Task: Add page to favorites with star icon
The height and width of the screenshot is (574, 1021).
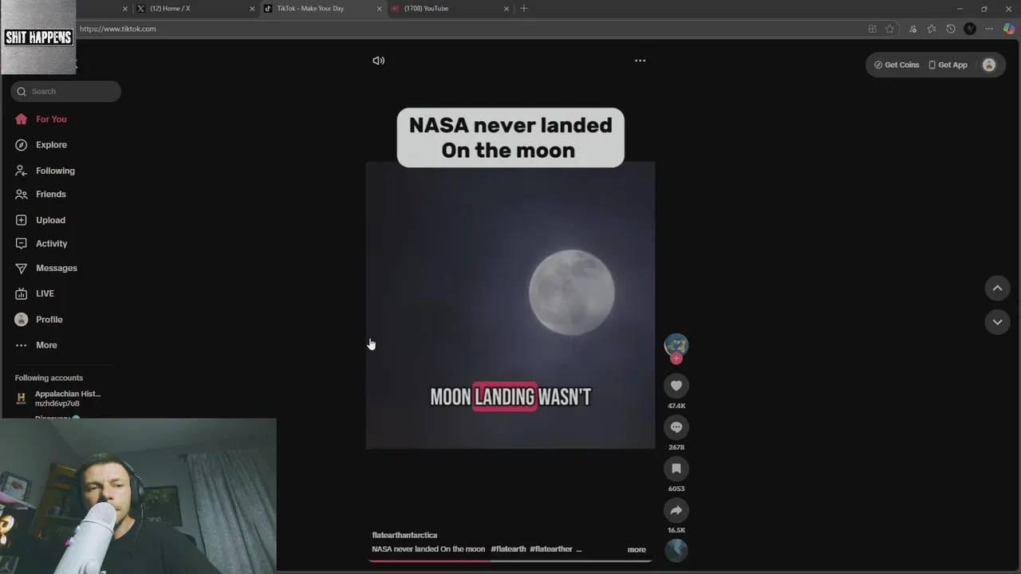Action: click(x=890, y=29)
